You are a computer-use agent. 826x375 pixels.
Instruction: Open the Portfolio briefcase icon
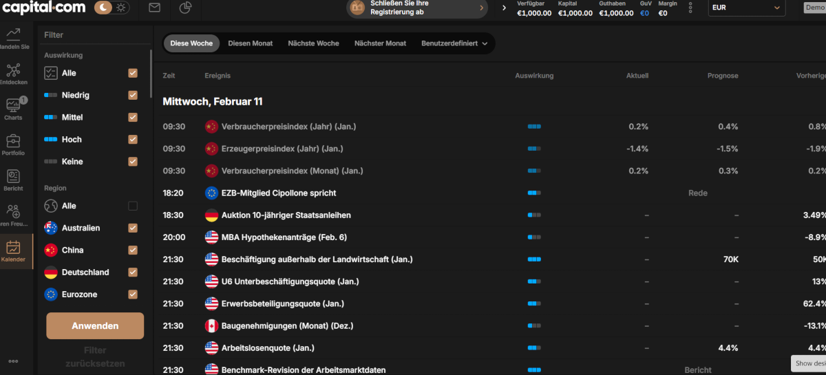click(13, 142)
